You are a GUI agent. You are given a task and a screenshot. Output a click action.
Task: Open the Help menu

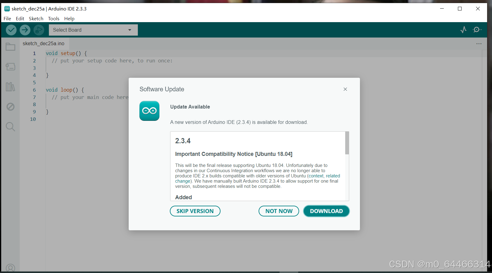69,18
